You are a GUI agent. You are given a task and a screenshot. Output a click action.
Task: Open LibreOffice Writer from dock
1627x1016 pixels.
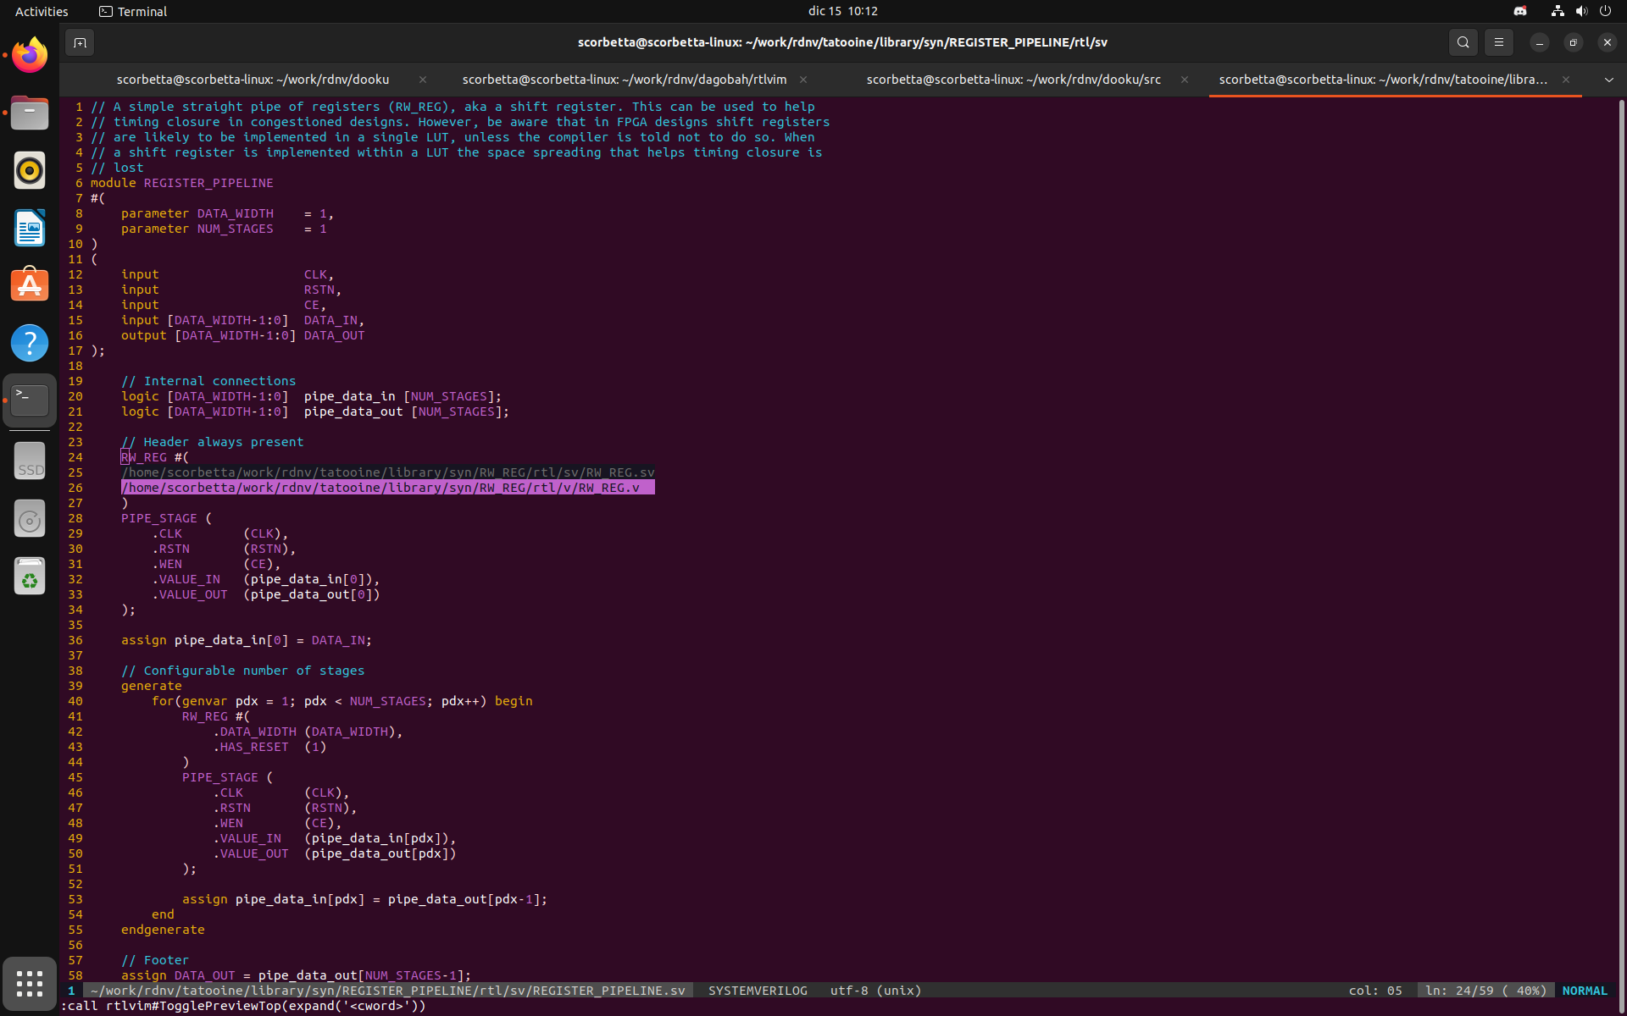point(30,228)
